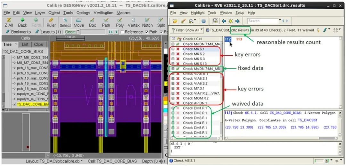Click the layout highlight icon beside the gear in RVE
Screen dimensions: 346x166
(215, 21)
